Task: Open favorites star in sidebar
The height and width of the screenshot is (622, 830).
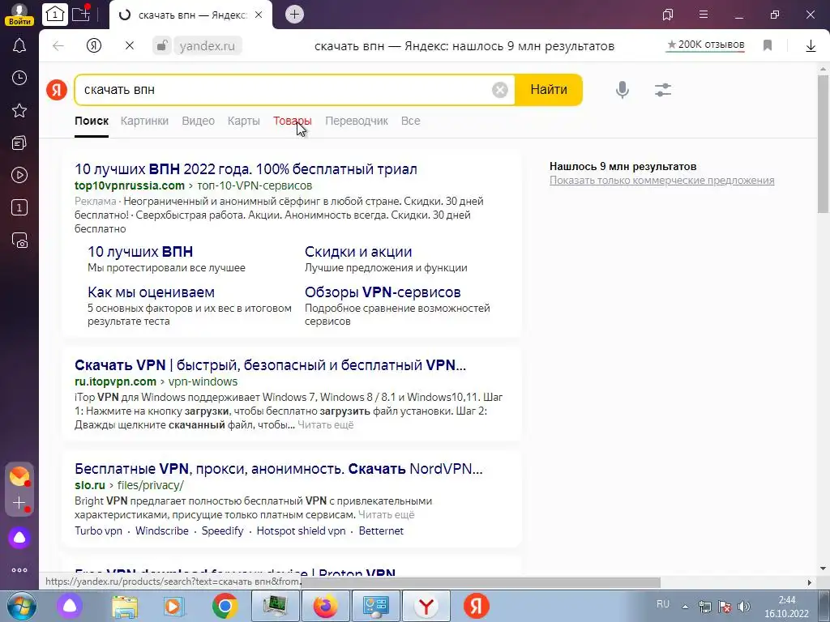Action: (19, 110)
